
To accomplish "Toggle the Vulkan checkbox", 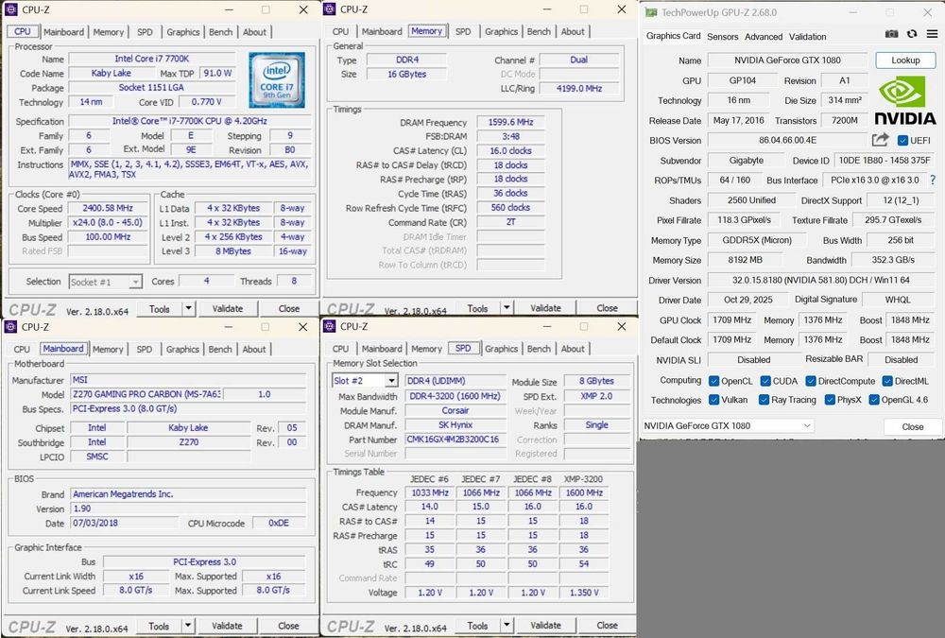I will (x=713, y=400).
